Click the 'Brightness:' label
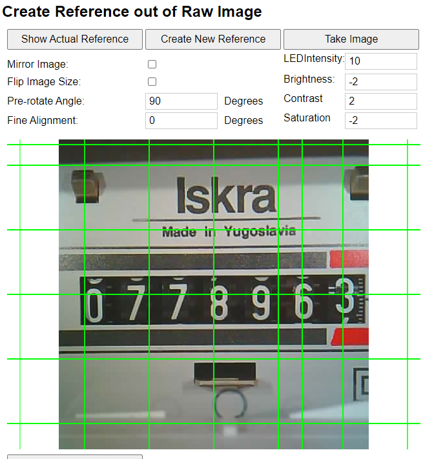 [x=309, y=79]
